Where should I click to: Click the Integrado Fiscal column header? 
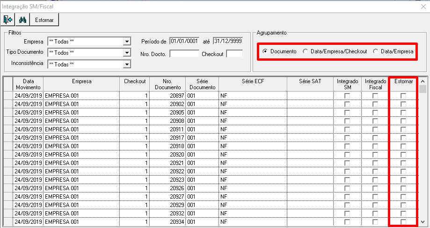(x=375, y=84)
